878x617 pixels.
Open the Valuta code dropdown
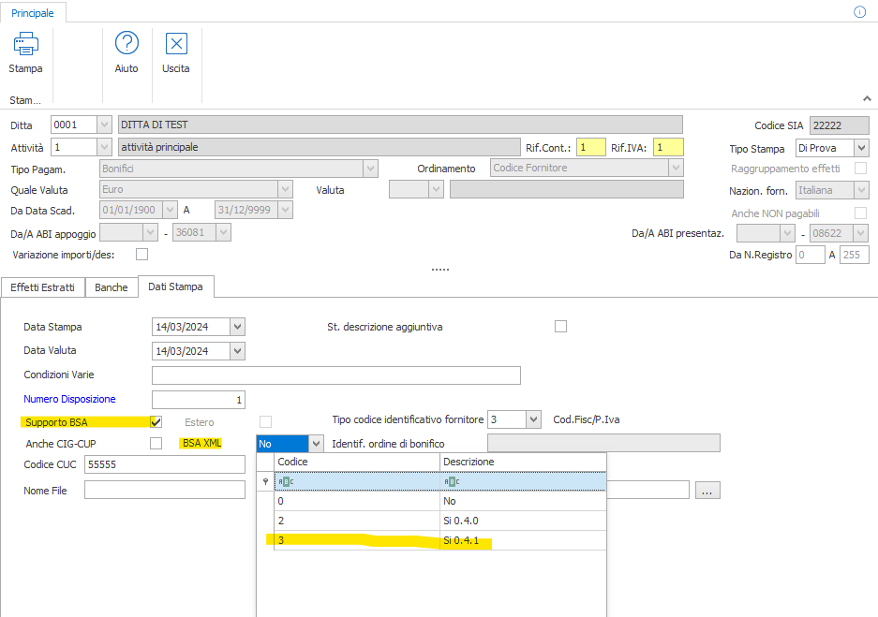click(x=436, y=190)
